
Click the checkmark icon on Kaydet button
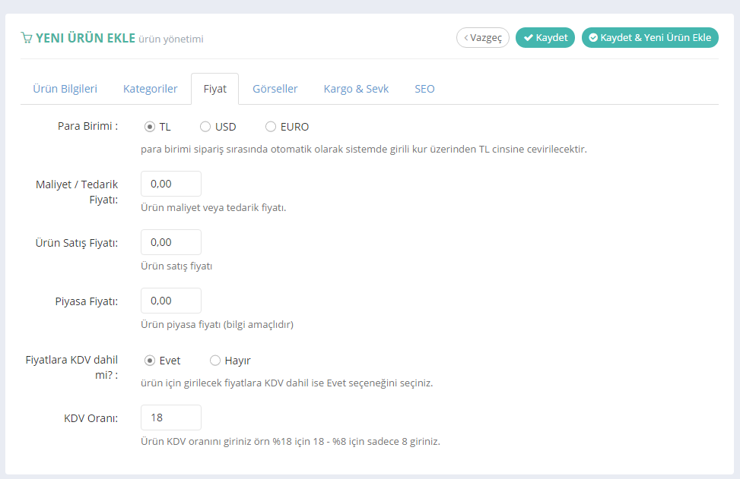[528, 38]
